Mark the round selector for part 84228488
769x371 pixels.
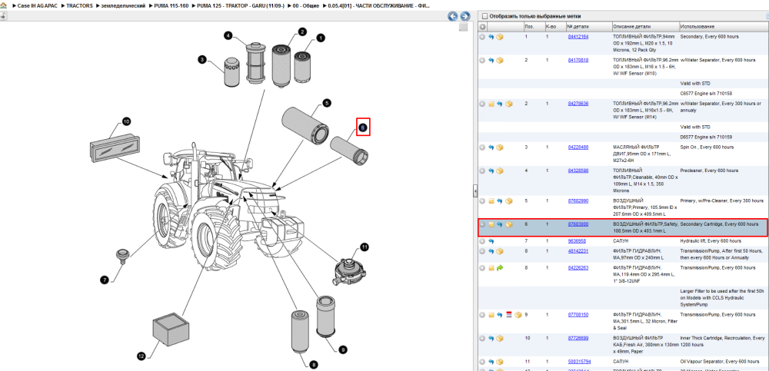tap(483, 147)
